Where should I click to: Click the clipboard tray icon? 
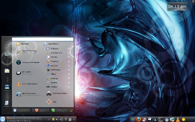pos(70,119)
